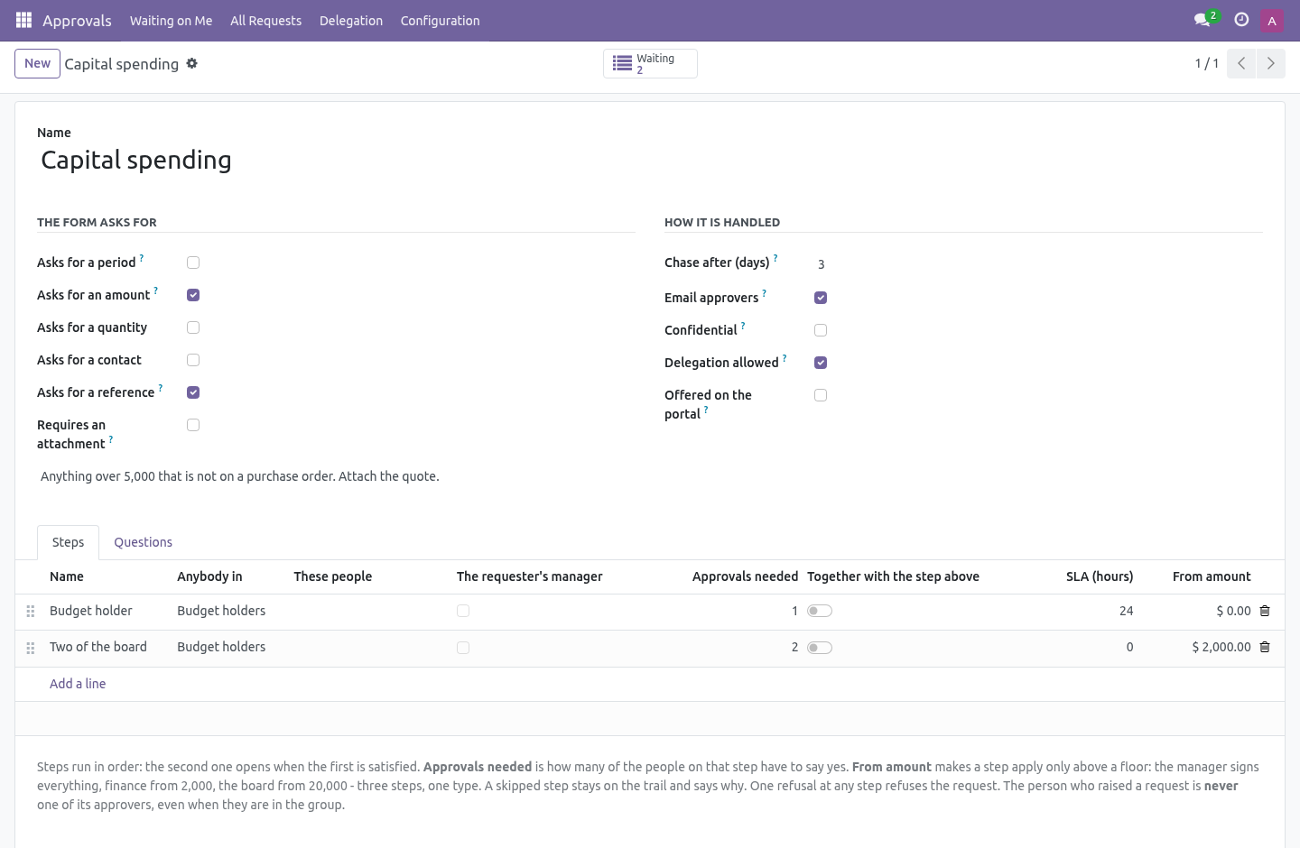This screenshot has width=1300, height=848.
Task: Delete the Budget holder step row
Action: 1265,611
